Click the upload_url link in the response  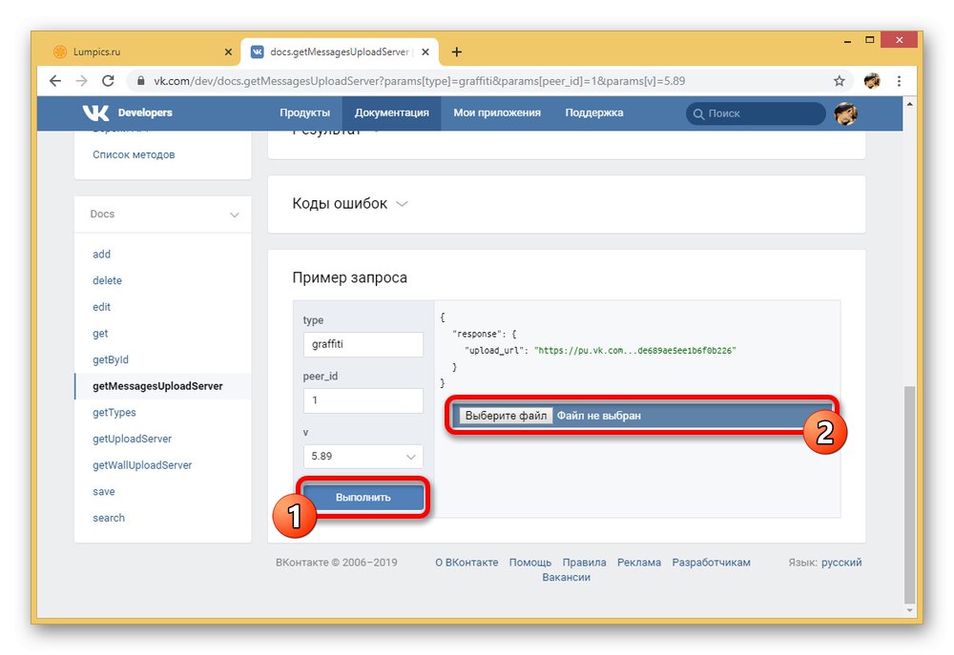pos(635,350)
